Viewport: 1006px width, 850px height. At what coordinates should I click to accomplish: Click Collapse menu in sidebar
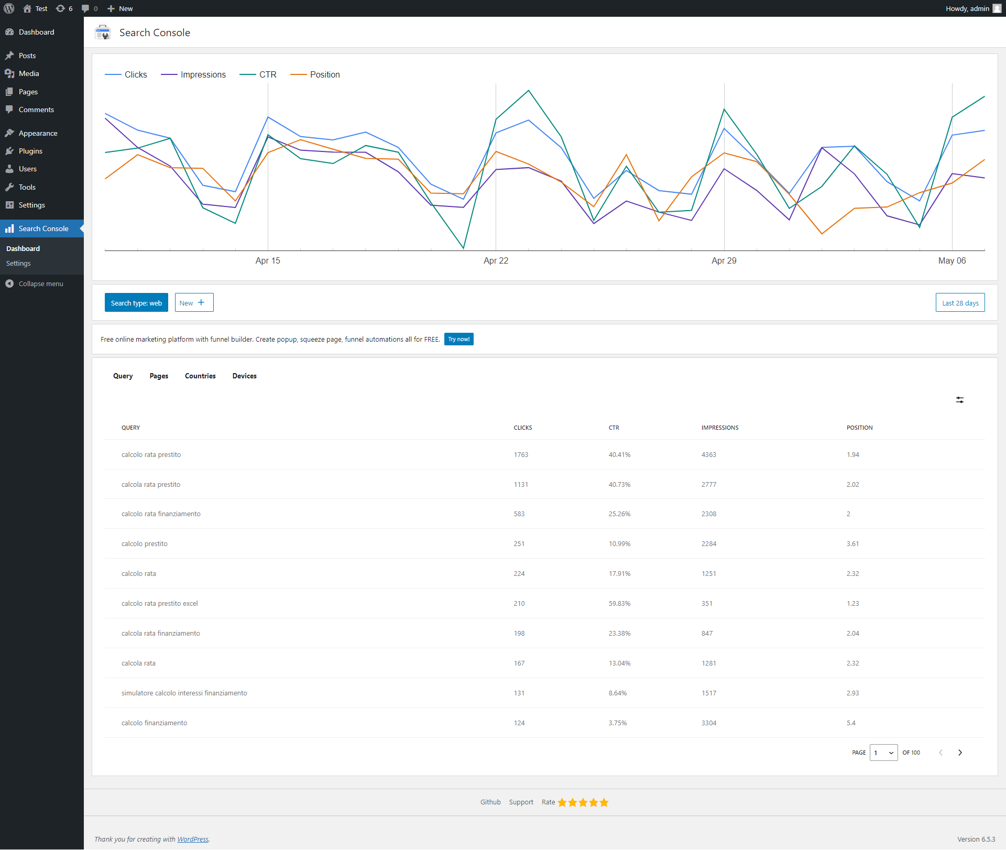pos(40,284)
